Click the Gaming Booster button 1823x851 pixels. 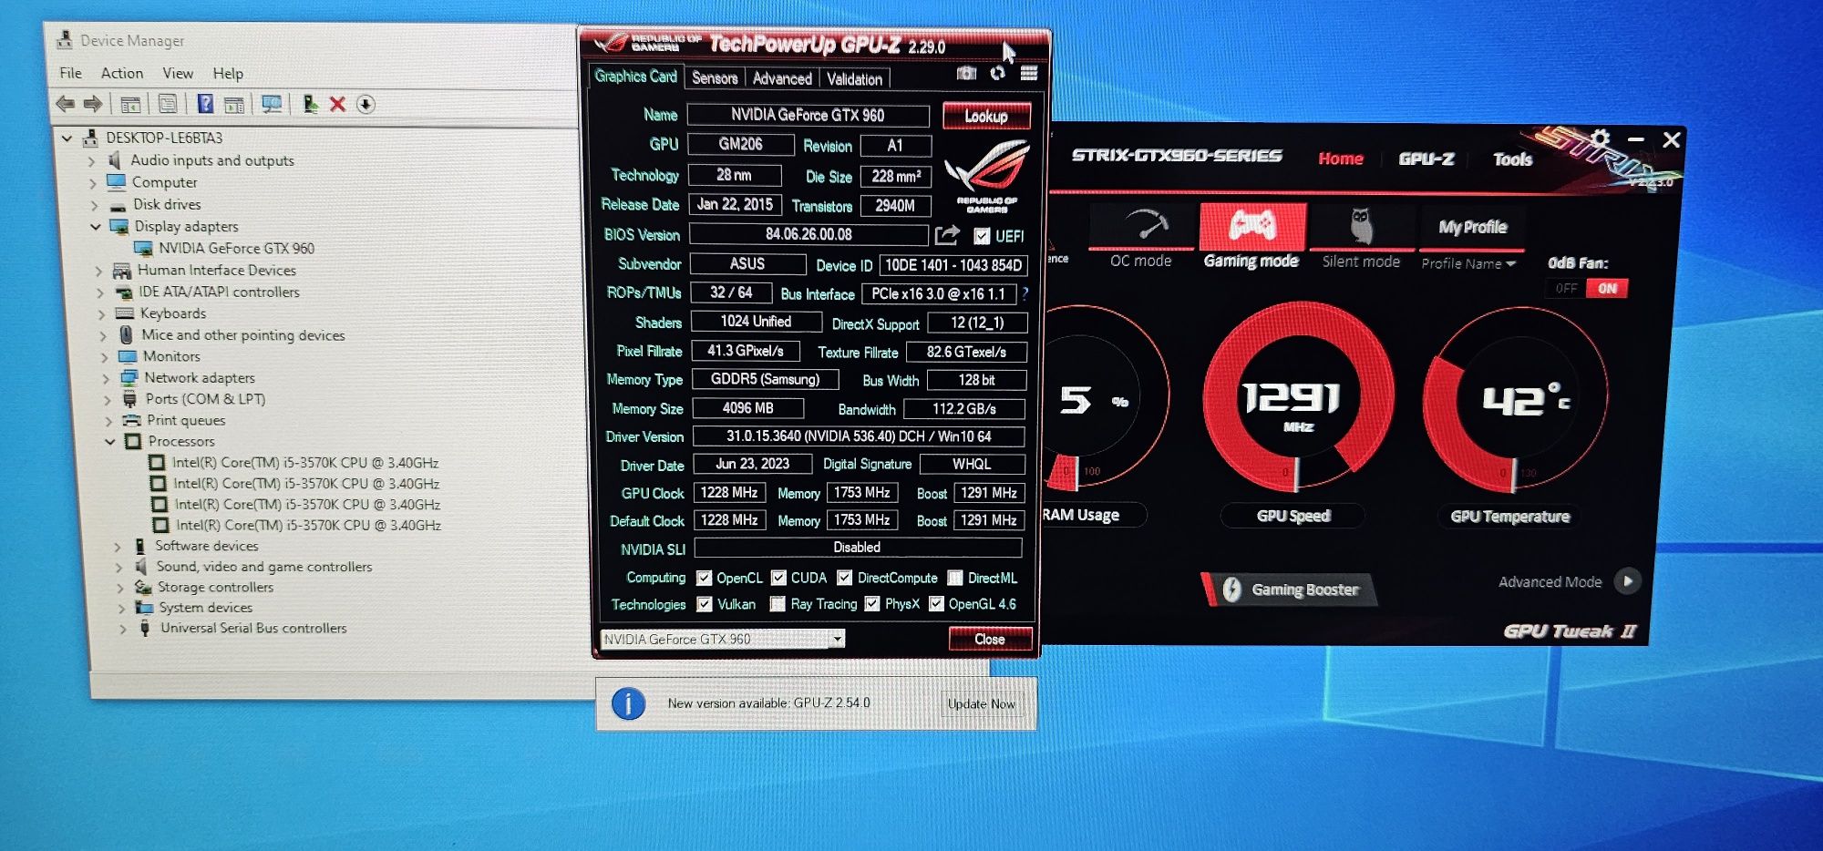tap(1291, 590)
